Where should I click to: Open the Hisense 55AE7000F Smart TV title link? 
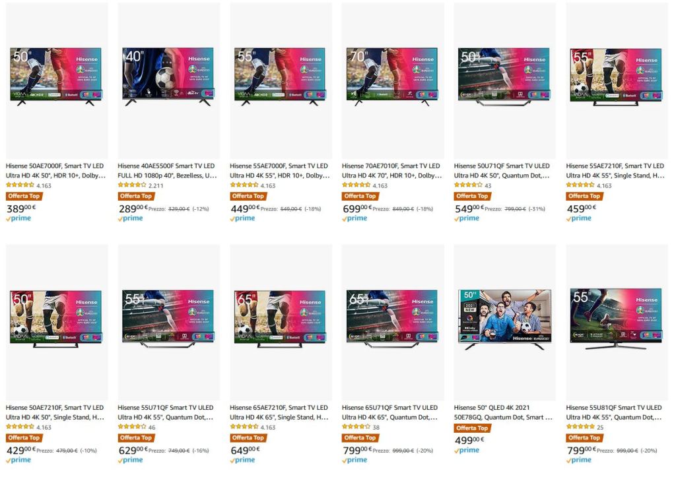280,171
